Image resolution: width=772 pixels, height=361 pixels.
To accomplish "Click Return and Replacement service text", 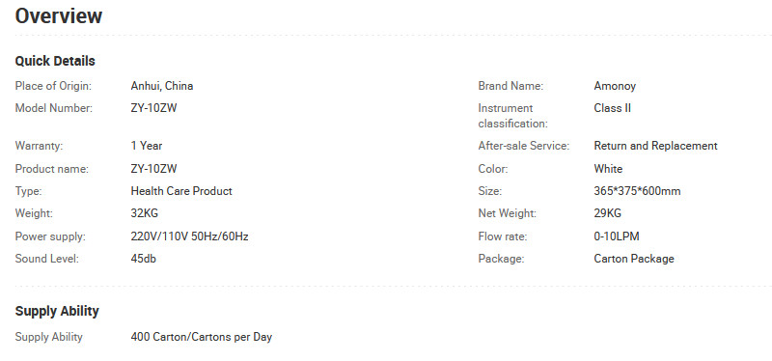I will (656, 146).
